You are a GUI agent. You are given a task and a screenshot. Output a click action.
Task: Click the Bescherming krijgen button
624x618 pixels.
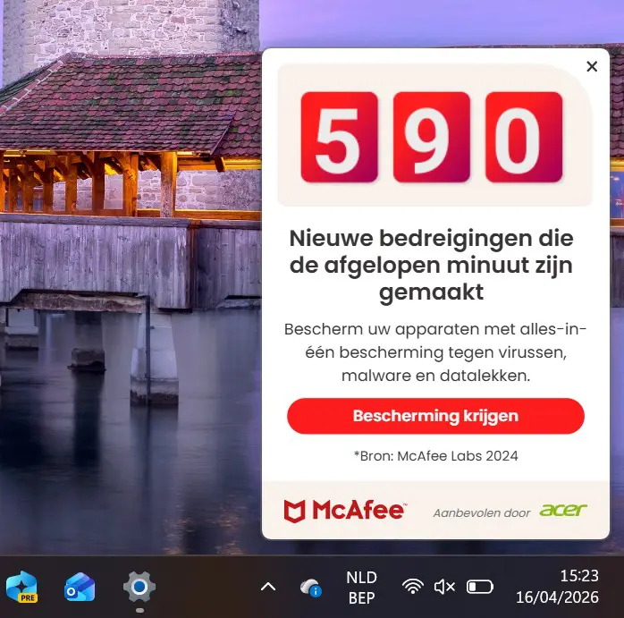[x=435, y=416]
